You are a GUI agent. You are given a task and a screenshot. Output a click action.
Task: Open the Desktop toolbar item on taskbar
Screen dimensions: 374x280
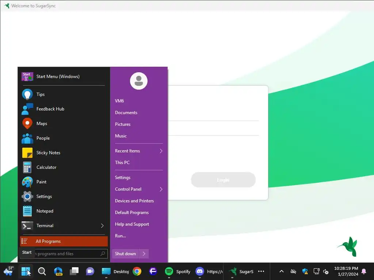pos(115,271)
